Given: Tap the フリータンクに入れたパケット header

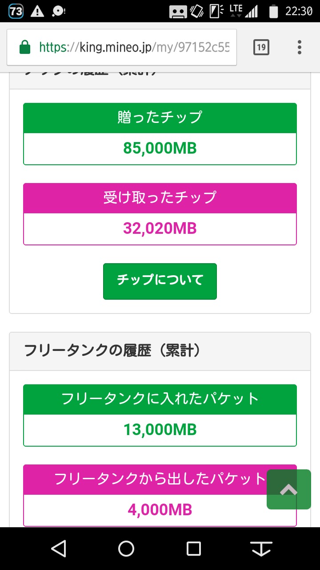Looking at the screenshot, I should coord(160,399).
